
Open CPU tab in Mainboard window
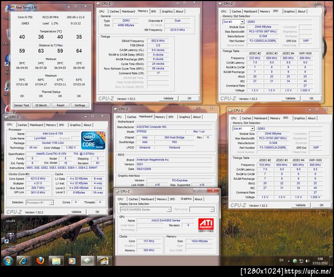tap(119, 117)
